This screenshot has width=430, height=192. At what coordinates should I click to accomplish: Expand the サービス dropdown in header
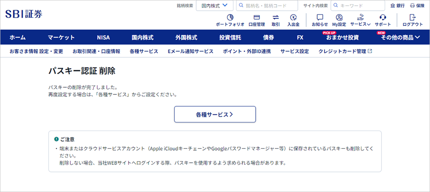(360, 20)
